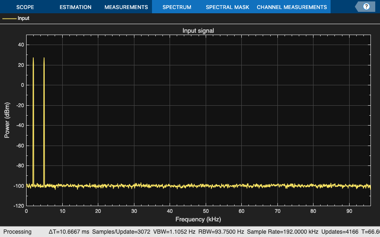Select the Measurements tab
Viewport: 380px width, 237px height.
[x=126, y=7]
